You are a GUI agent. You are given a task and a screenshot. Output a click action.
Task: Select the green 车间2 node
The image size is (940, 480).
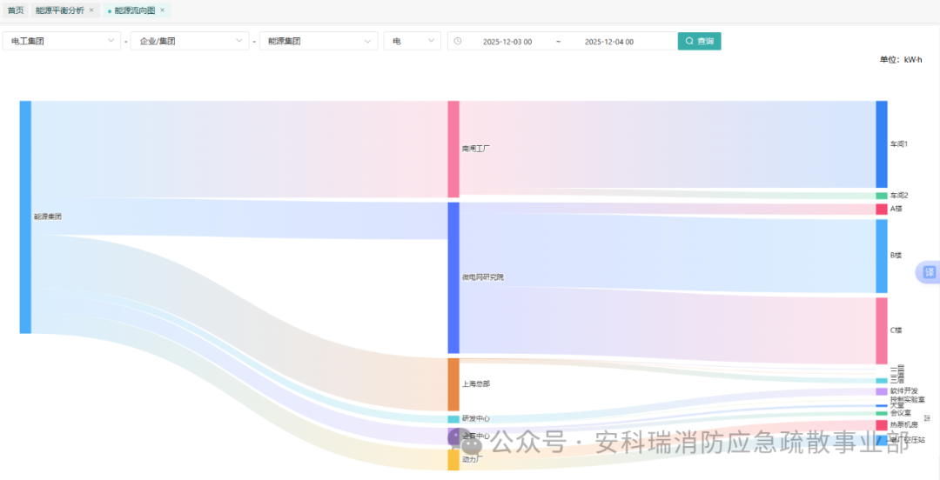(881, 196)
